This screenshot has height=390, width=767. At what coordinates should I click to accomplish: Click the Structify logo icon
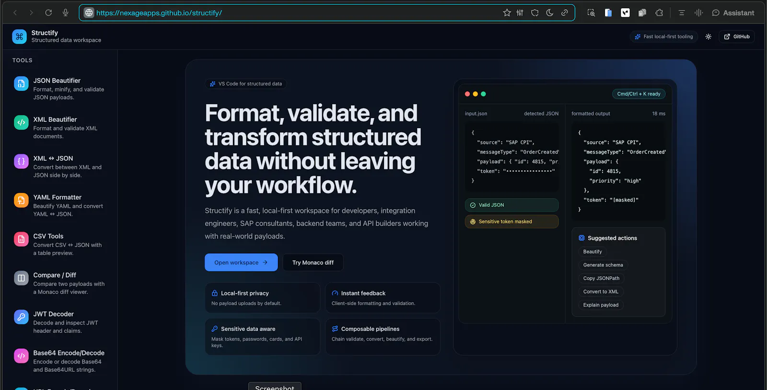pos(20,36)
